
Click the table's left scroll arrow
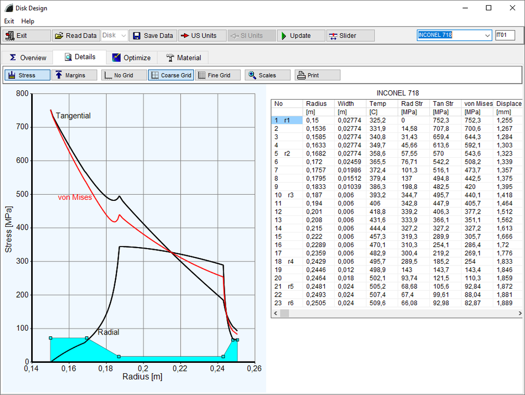point(276,313)
